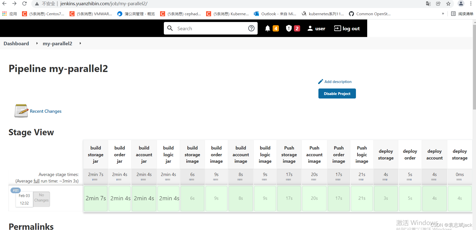
Task: Click the Jenkins Search field
Action: click(210, 28)
